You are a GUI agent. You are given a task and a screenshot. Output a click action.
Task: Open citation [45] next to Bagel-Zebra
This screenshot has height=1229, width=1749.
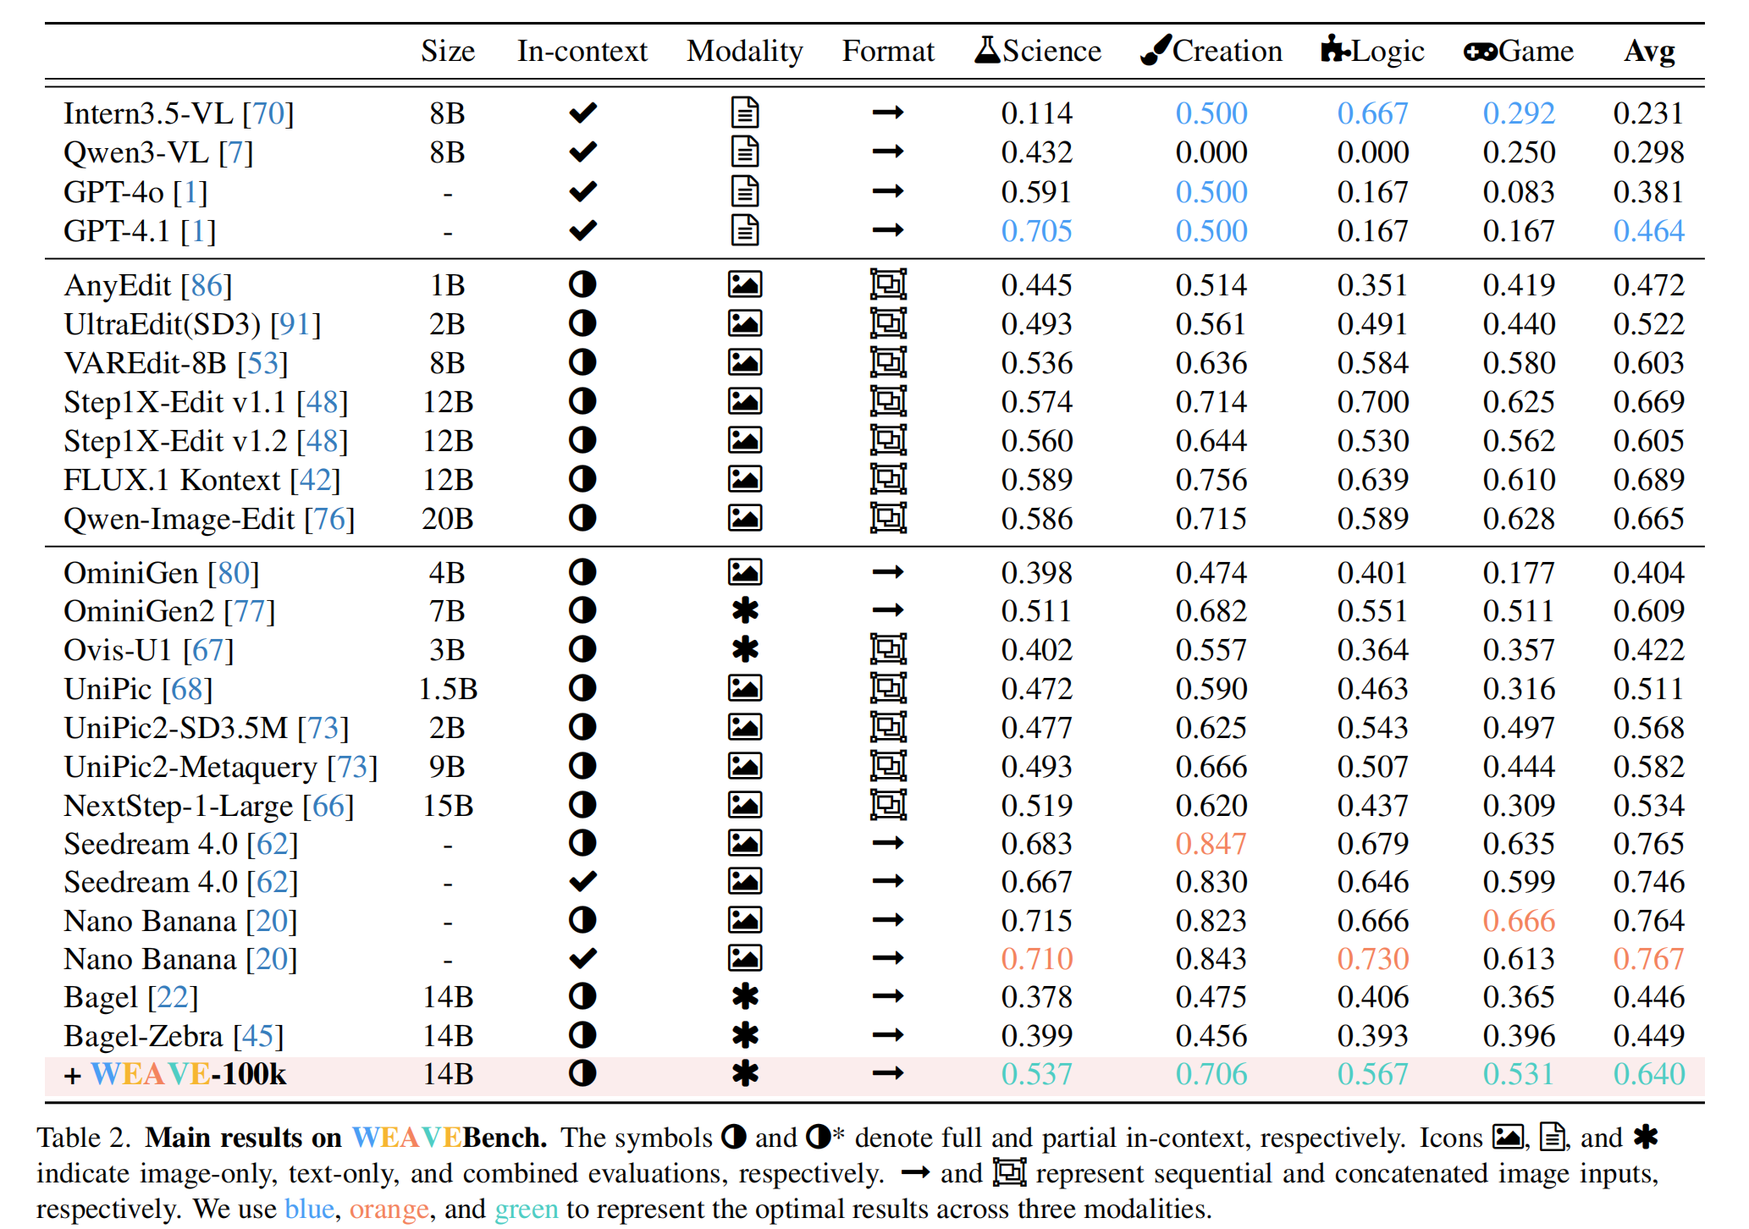click(x=258, y=1036)
